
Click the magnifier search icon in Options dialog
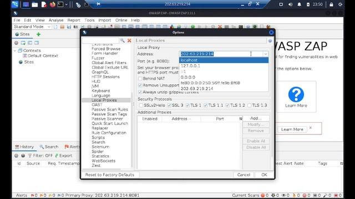[x=123, y=40]
